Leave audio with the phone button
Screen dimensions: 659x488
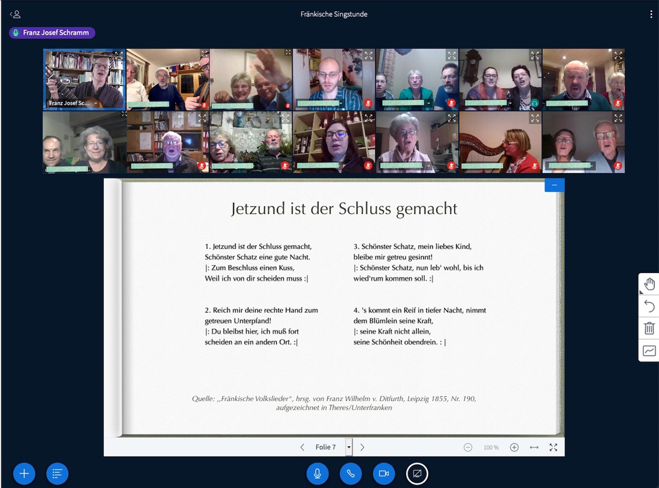tap(350, 474)
